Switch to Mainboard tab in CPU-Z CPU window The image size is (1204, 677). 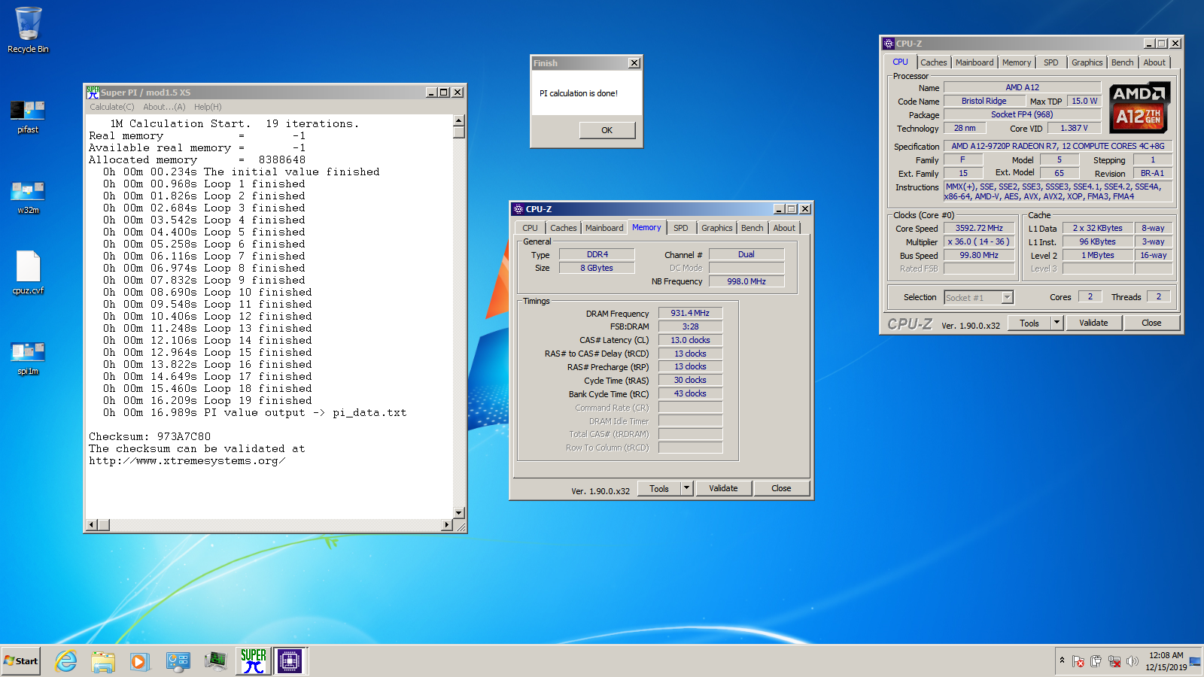(974, 62)
